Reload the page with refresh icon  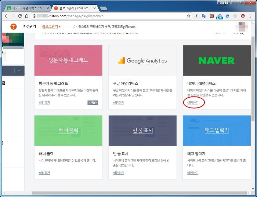coord(20,16)
